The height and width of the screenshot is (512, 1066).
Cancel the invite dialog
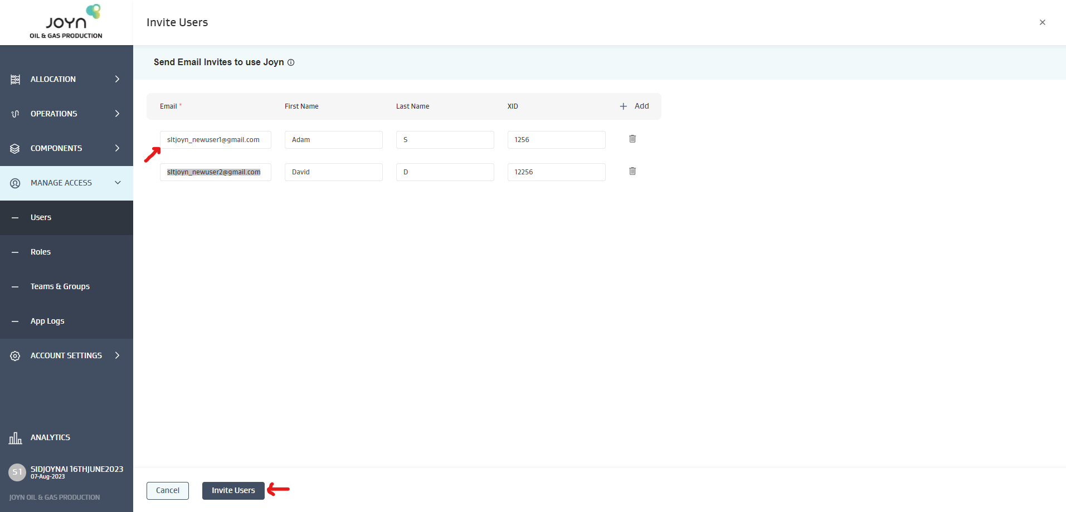[x=168, y=490]
